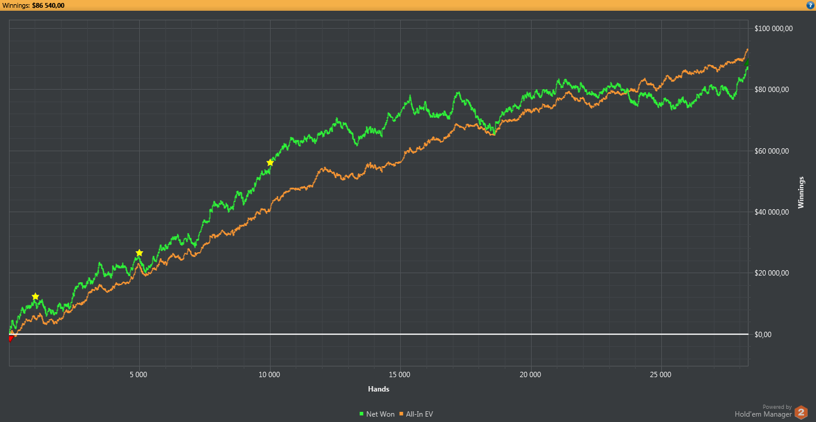Image resolution: width=816 pixels, height=422 pixels.
Task: Click the star marker at 5 000 hands
Action: tap(139, 253)
